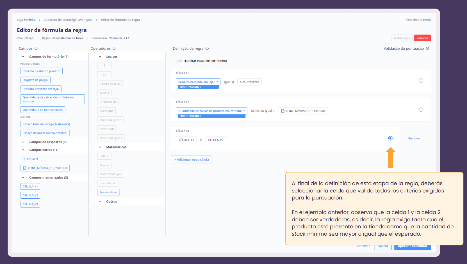Select validation radio for Célula #2
Screen dimensions: 467x264
coord(421,110)
